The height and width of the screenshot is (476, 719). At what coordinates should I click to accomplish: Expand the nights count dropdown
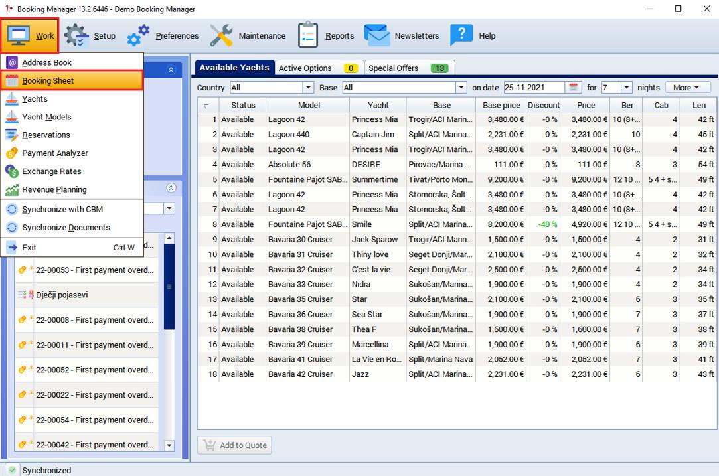[626, 87]
